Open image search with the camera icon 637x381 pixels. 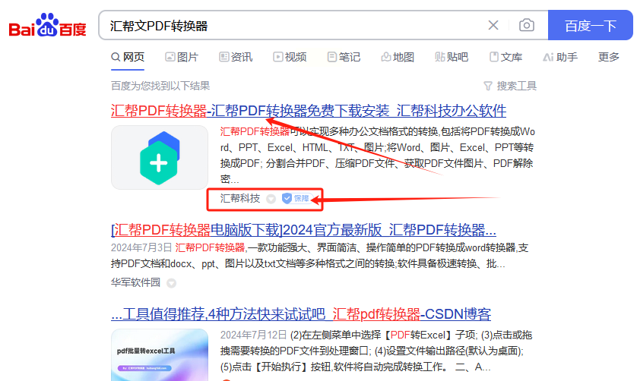tap(527, 25)
